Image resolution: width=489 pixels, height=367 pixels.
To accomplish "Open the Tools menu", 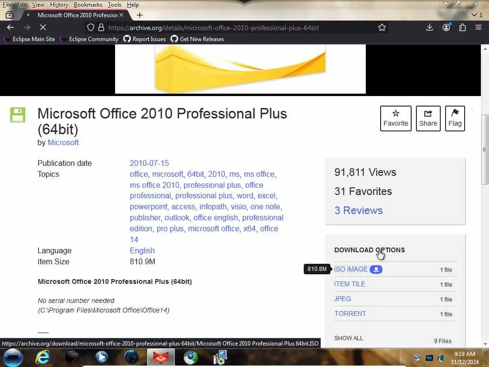I will click(x=115, y=5).
